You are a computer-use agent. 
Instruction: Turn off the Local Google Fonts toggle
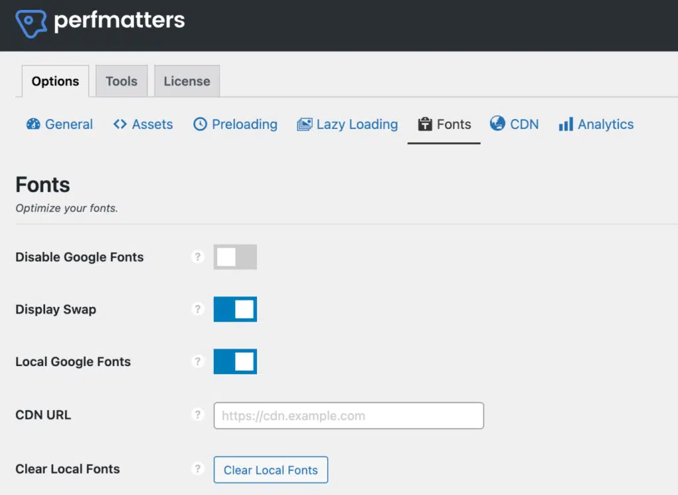click(235, 361)
